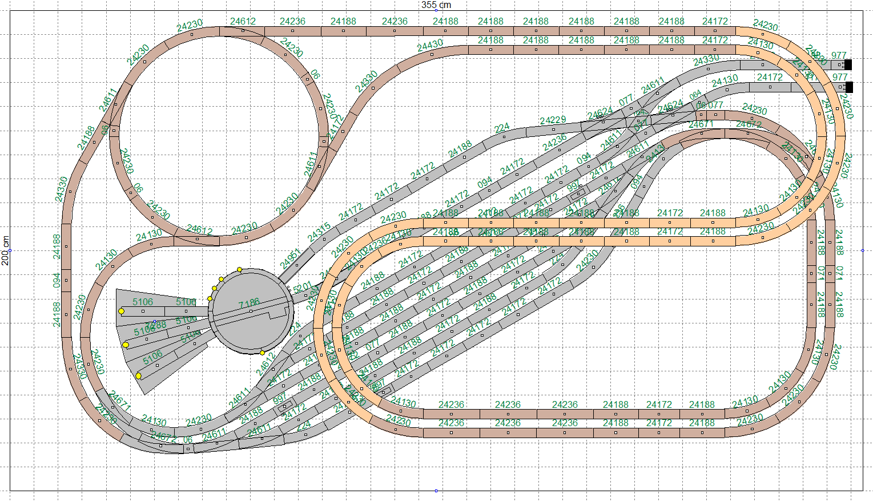Image resolution: width=873 pixels, height=502 pixels.
Task: Click the blue handle on bottom layout edge
Action: tap(436, 491)
